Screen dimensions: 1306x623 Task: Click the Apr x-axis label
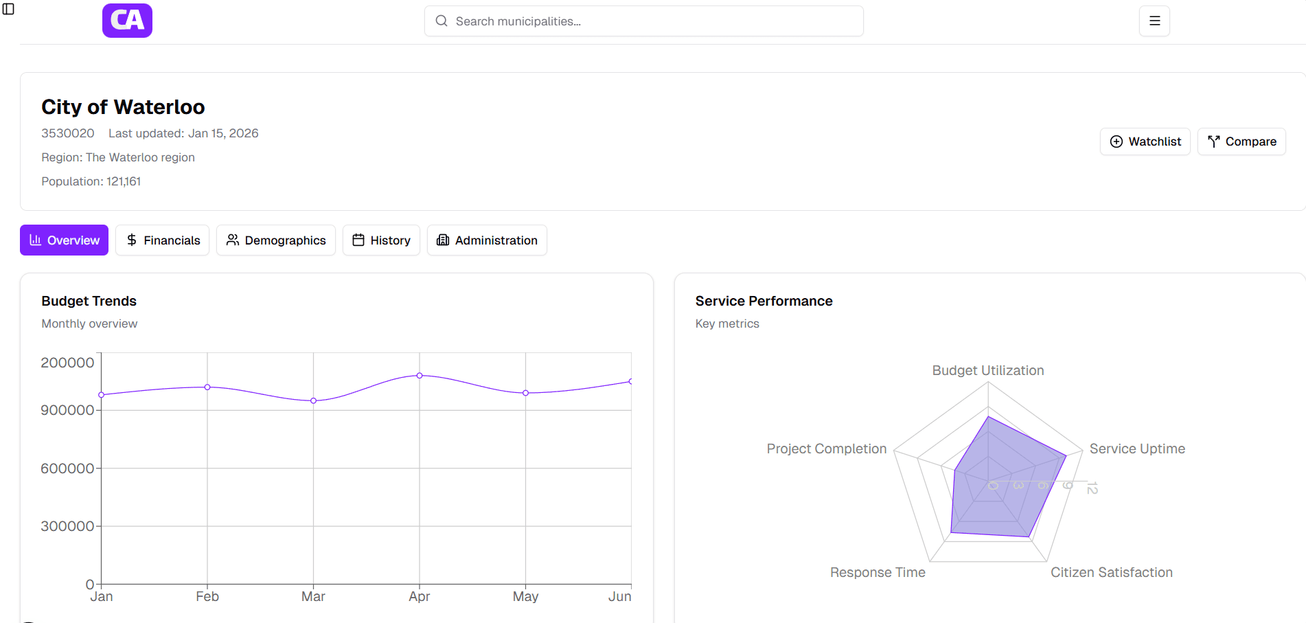420,596
